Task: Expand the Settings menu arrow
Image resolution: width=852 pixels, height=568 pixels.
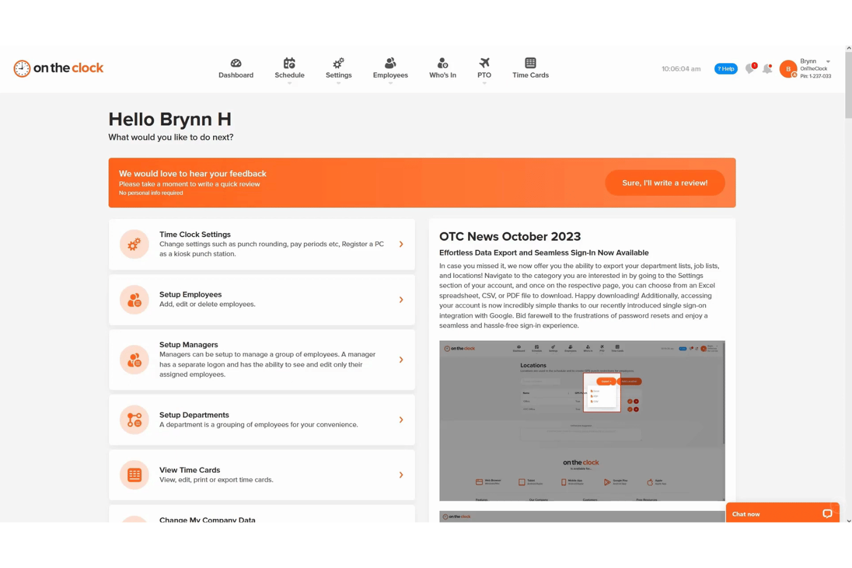Action: pos(338,83)
